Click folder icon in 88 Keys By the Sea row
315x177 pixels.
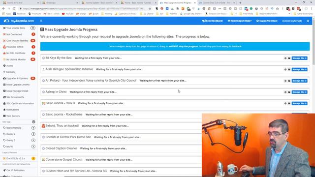tap(289, 58)
